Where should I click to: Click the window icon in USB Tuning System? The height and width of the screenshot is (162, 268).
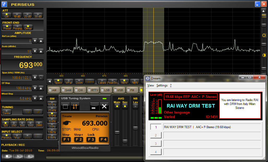[65, 107]
